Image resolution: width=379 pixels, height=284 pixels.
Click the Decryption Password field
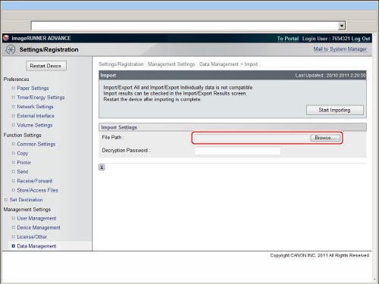pyautogui.click(x=237, y=151)
